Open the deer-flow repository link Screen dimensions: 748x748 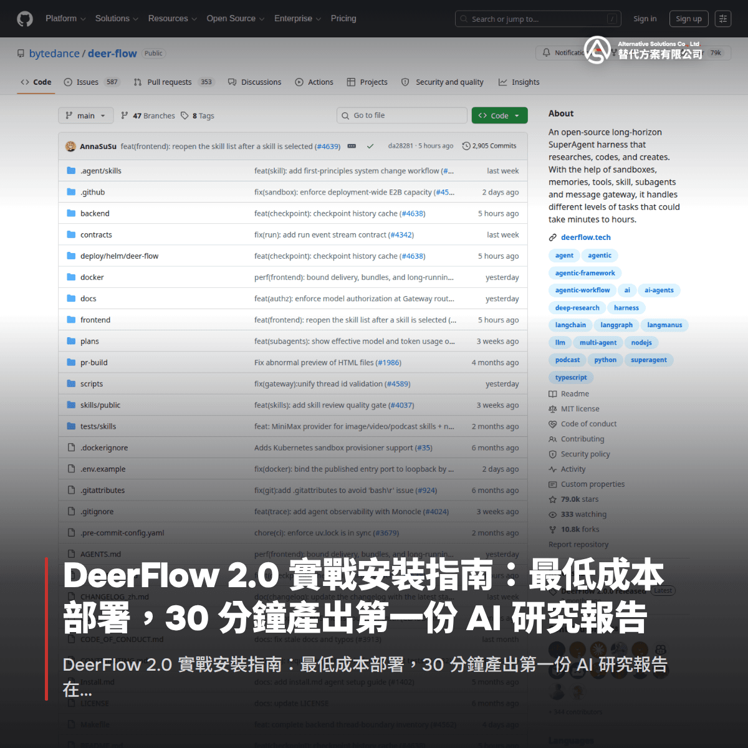pyautogui.click(x=112, y=54)
